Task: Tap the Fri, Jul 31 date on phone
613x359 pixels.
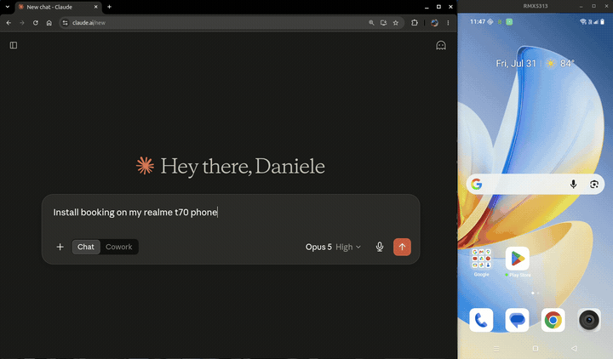Action: (516, 63)
